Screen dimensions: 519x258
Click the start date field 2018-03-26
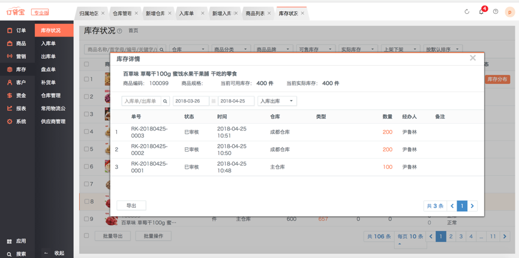[191, 101]
